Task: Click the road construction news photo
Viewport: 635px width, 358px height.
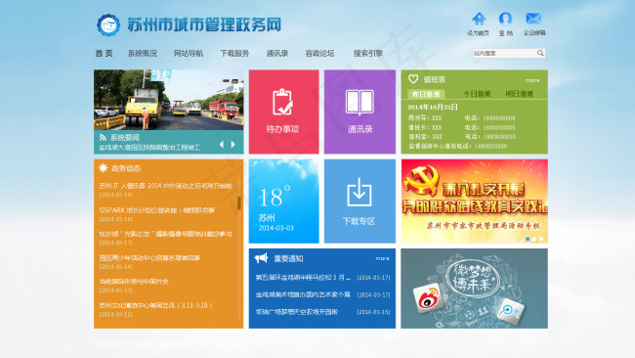Action: tap(168, 100)
